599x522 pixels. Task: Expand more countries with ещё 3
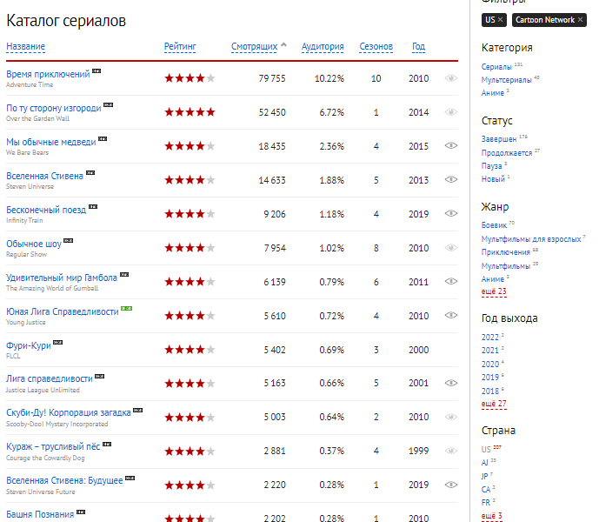pos(492,516)
